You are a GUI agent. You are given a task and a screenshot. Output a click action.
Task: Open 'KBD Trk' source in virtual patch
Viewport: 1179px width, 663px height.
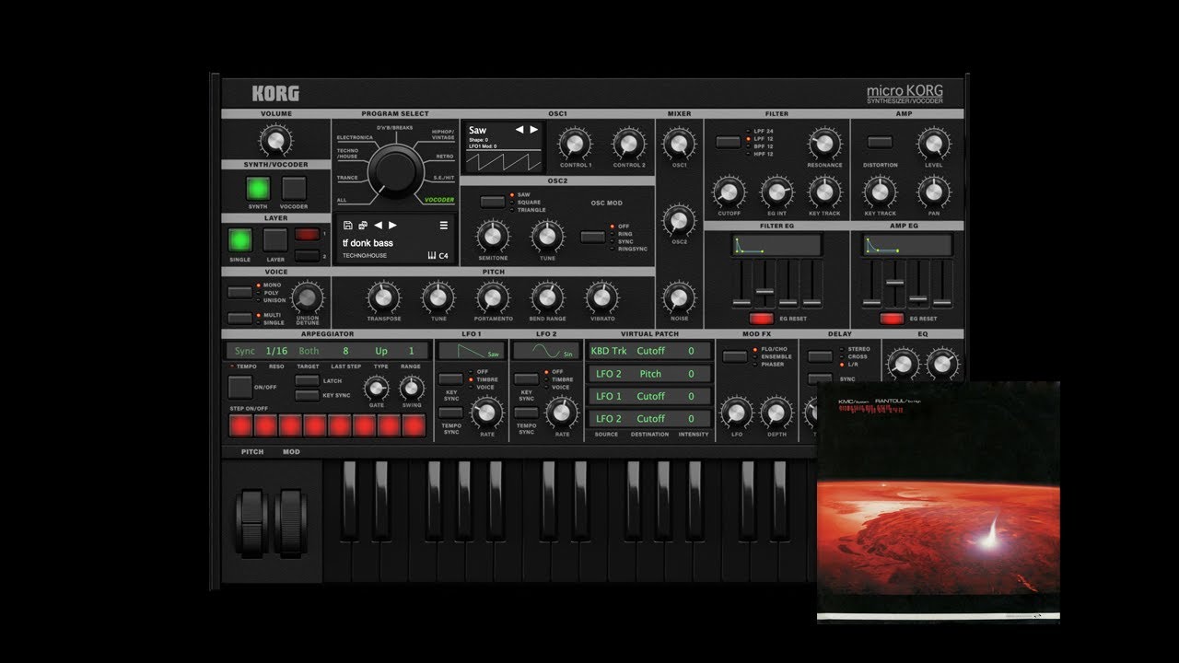click(x=608, y=351)
